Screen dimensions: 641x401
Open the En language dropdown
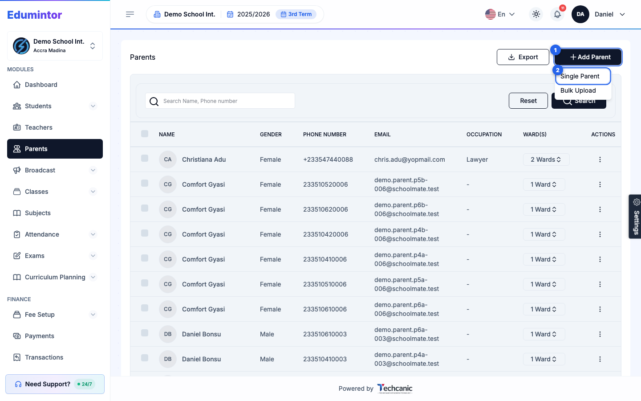pyautogui.click(x=500, y=14)
